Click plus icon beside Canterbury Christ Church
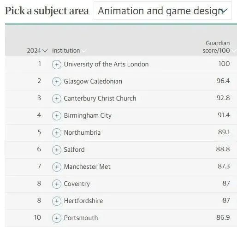Image resolution: width=237 pixels, height=227 pixels. click(57, 99)
